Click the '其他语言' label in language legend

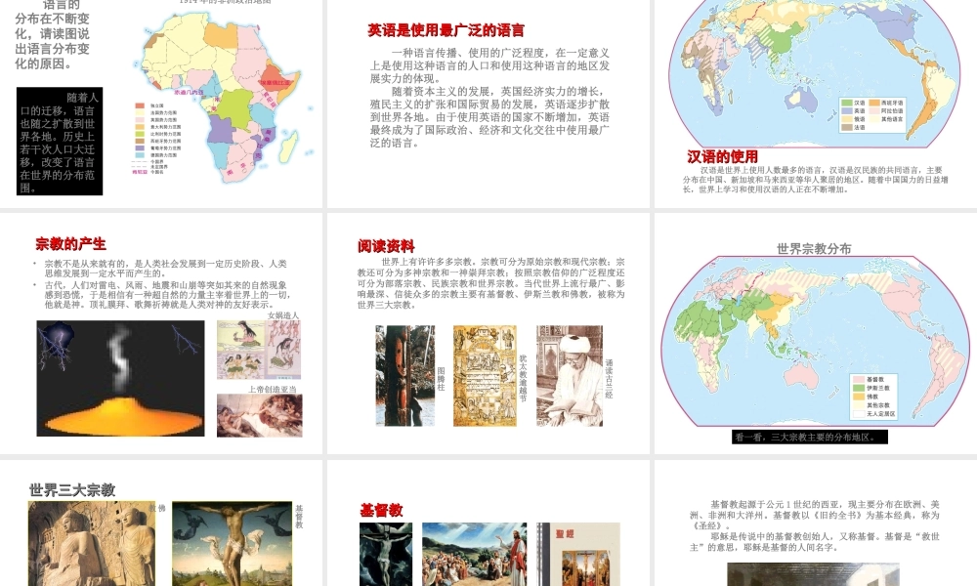pyautogui.click(x=892, y=119)
